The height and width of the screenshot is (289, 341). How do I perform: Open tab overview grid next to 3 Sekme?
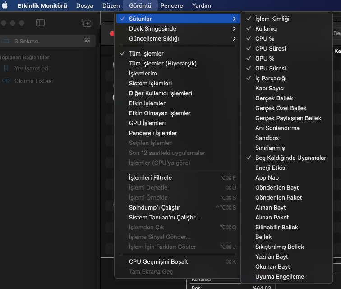click(x=88, y=41)
